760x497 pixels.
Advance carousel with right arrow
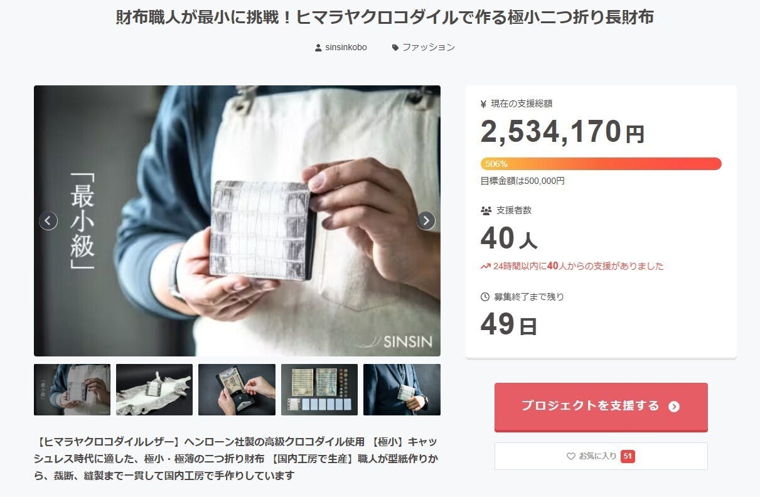426,221
